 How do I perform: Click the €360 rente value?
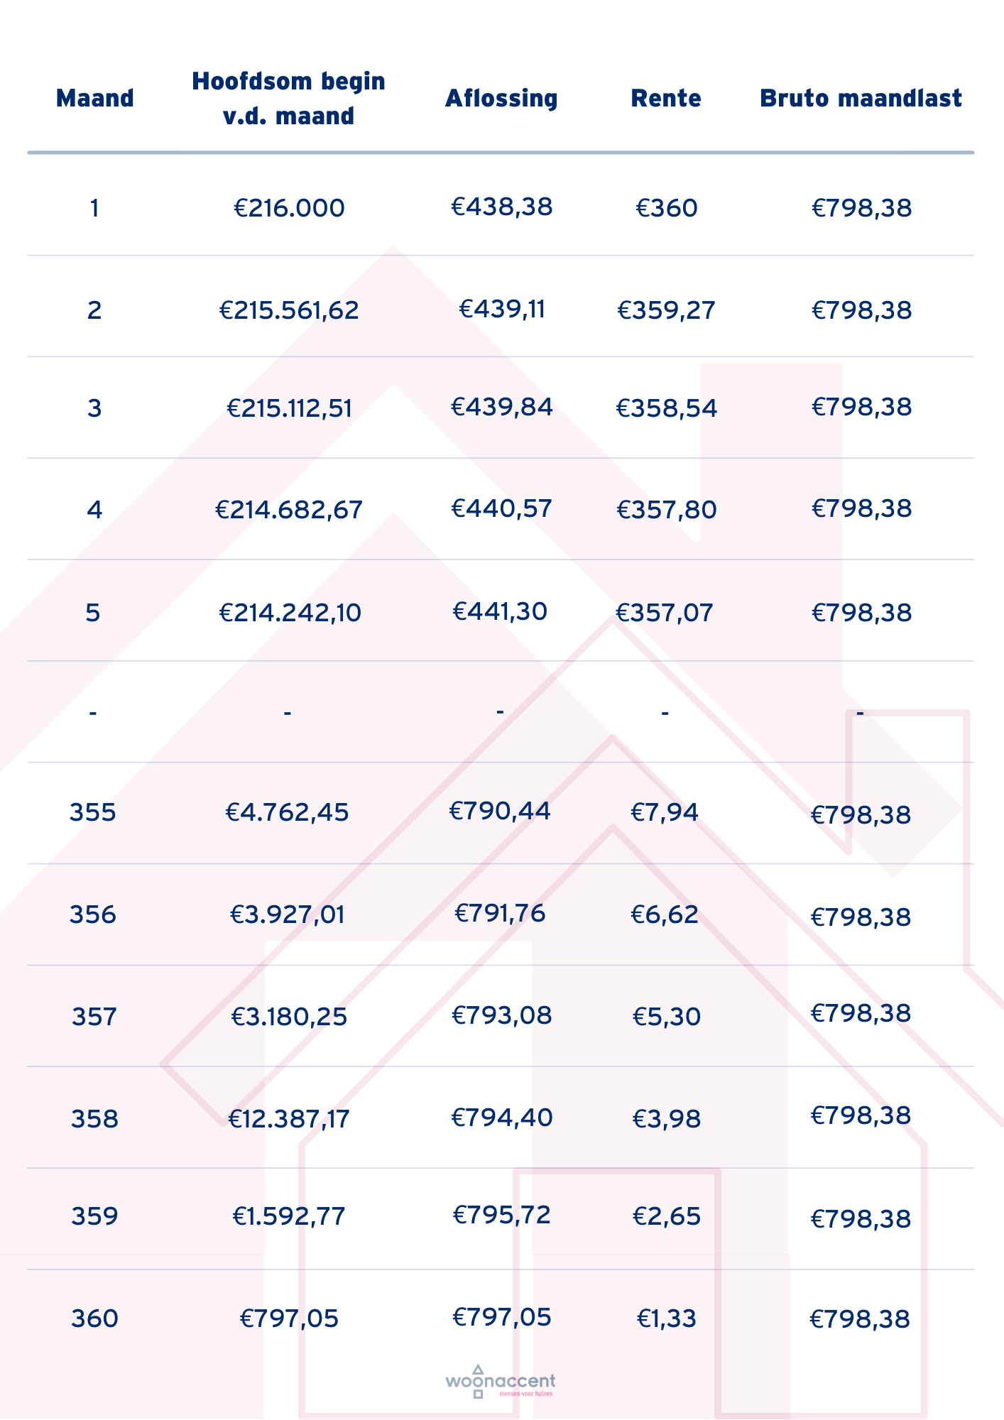[666, 208]
